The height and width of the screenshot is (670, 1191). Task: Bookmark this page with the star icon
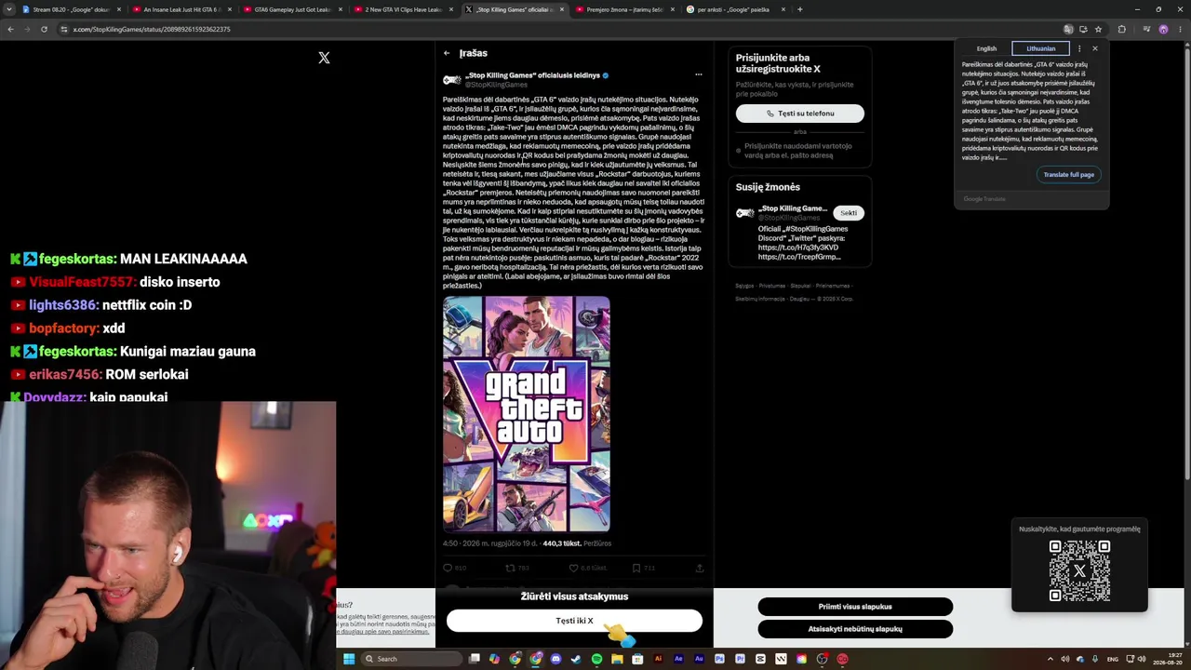point(1098,29)
